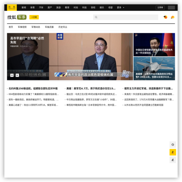Screen dimensions: 182x182
Task: Open the 搜狐军事 channel logo
Action: tap(17, 17)
